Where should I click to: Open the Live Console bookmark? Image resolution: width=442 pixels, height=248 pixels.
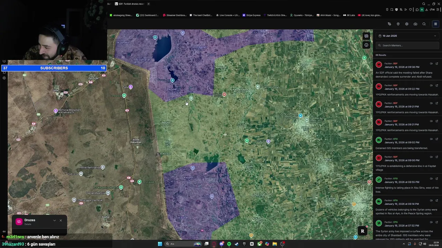tap(228, 15)
